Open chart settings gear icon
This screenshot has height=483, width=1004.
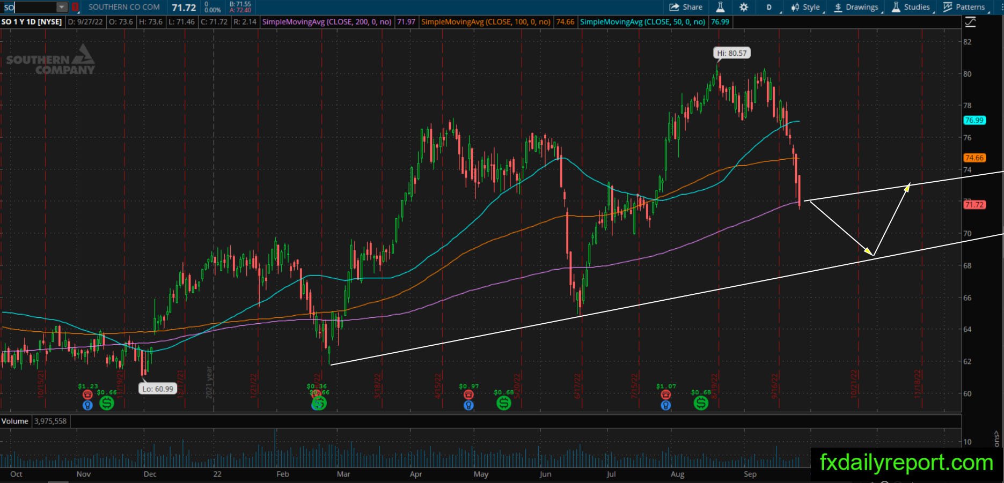tap(743, 7)
